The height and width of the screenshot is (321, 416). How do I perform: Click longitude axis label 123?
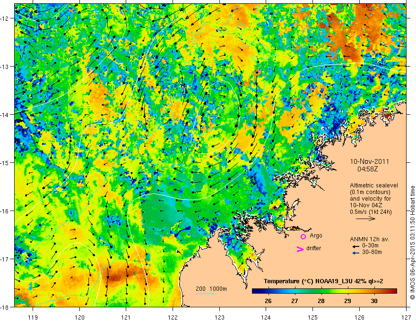[219, 317]
